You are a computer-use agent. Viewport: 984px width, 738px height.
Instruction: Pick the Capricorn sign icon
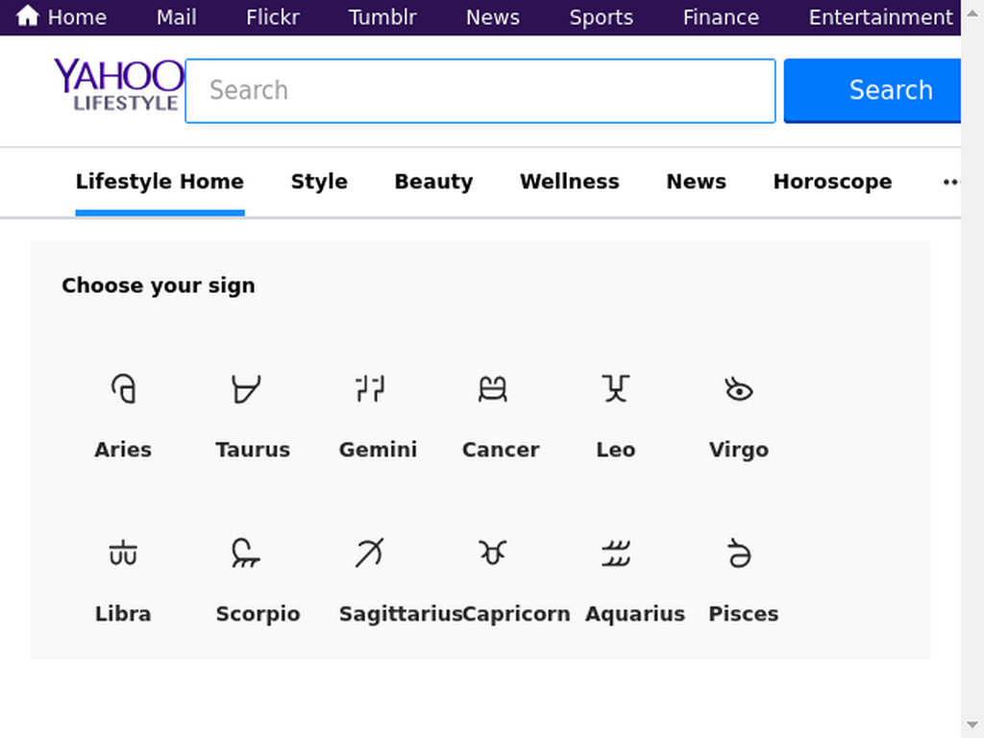coord(493,553)
